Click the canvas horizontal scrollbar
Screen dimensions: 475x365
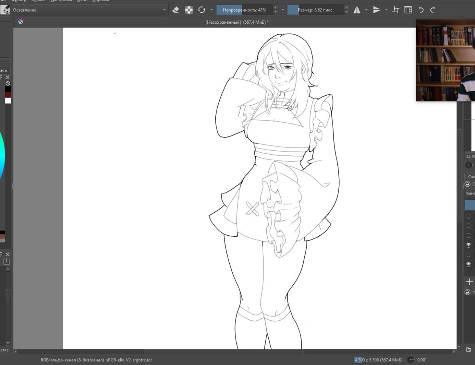(224, 352)
